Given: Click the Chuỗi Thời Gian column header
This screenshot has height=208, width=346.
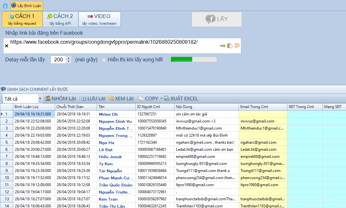Looking at the screenshot, I should (76, 107).
